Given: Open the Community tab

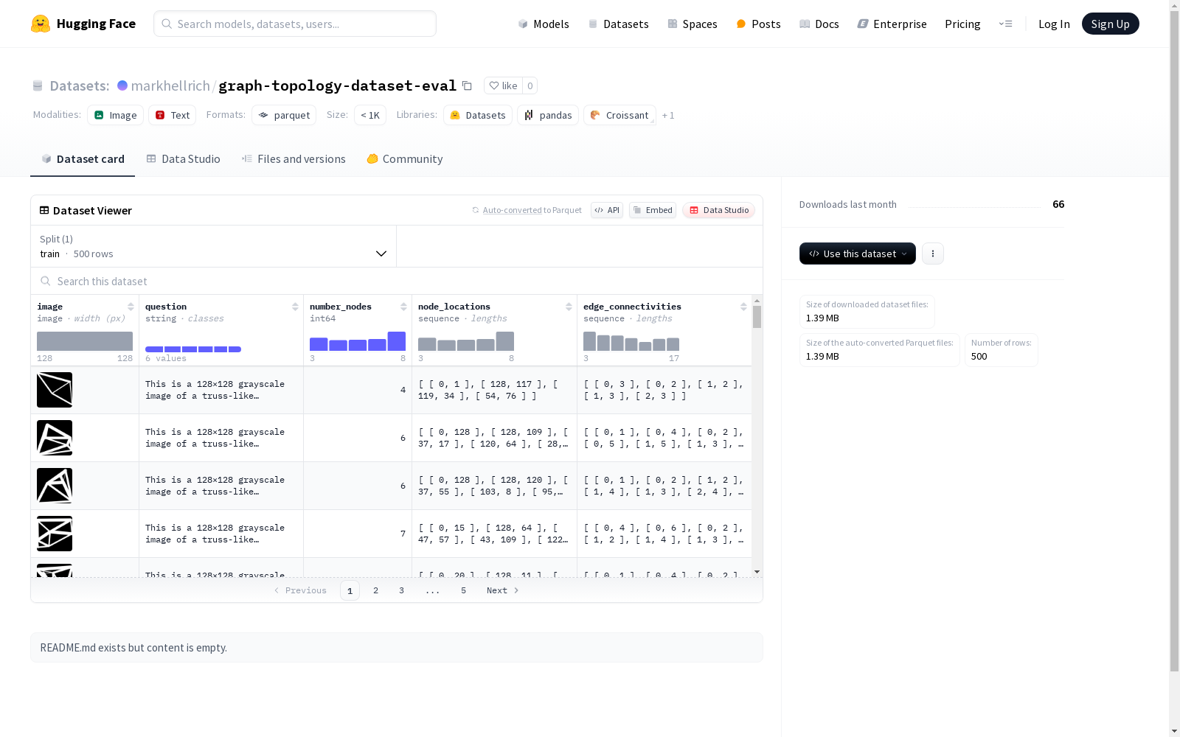Looking at the screenshot, I should (405, 159).
